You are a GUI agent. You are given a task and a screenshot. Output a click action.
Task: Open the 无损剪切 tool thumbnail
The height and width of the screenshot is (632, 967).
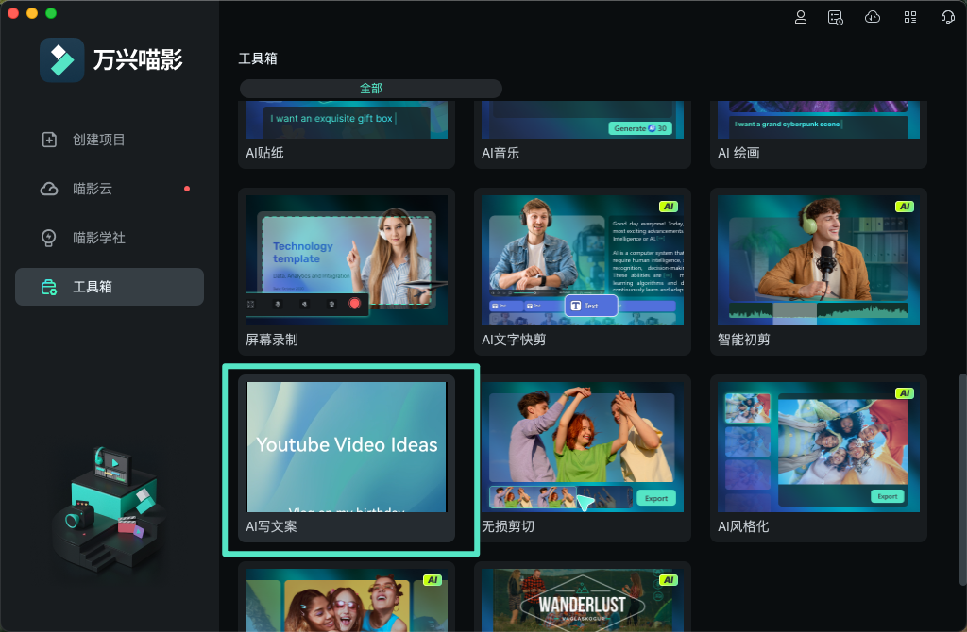(x=582, y=447)
